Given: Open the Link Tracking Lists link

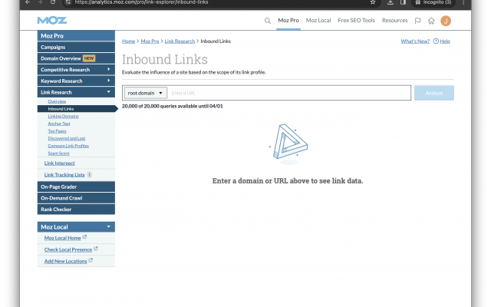Looking at the screenshot, I should click(64, 175).
